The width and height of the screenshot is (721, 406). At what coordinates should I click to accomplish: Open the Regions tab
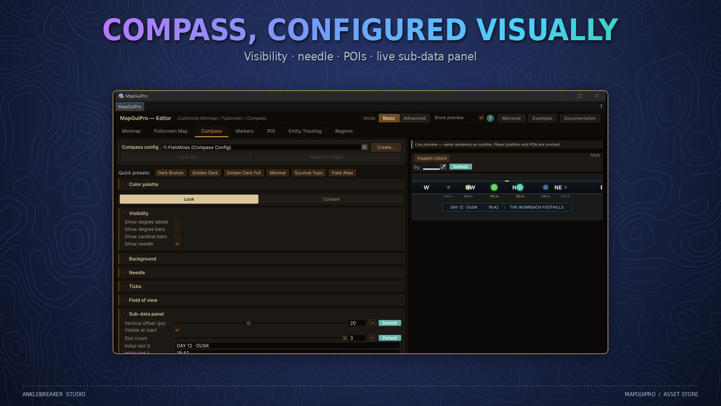(x=344, y=131)
